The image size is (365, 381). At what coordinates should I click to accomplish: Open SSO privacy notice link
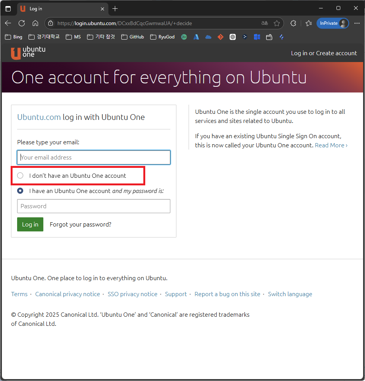(x=133, y=294)
